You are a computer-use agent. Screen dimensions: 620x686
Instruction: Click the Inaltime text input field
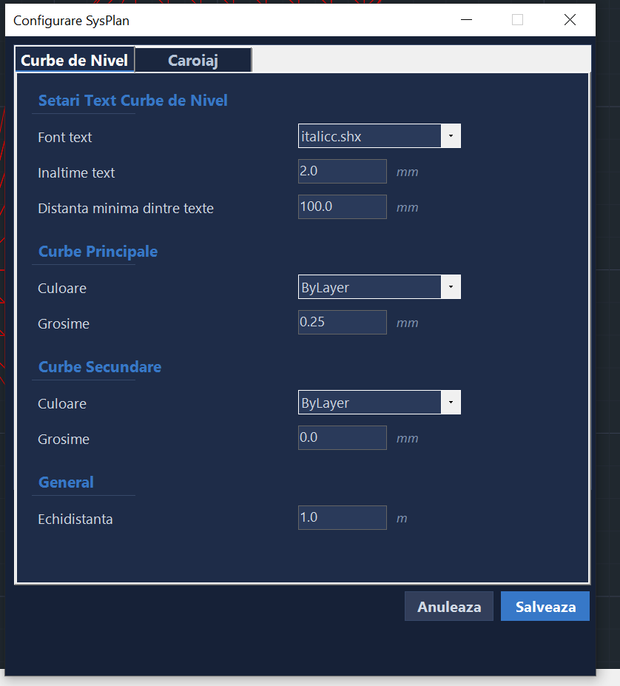(342, 171)
